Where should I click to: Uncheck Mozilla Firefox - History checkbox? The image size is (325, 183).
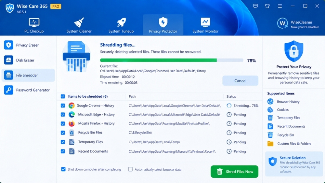point(63,124)
